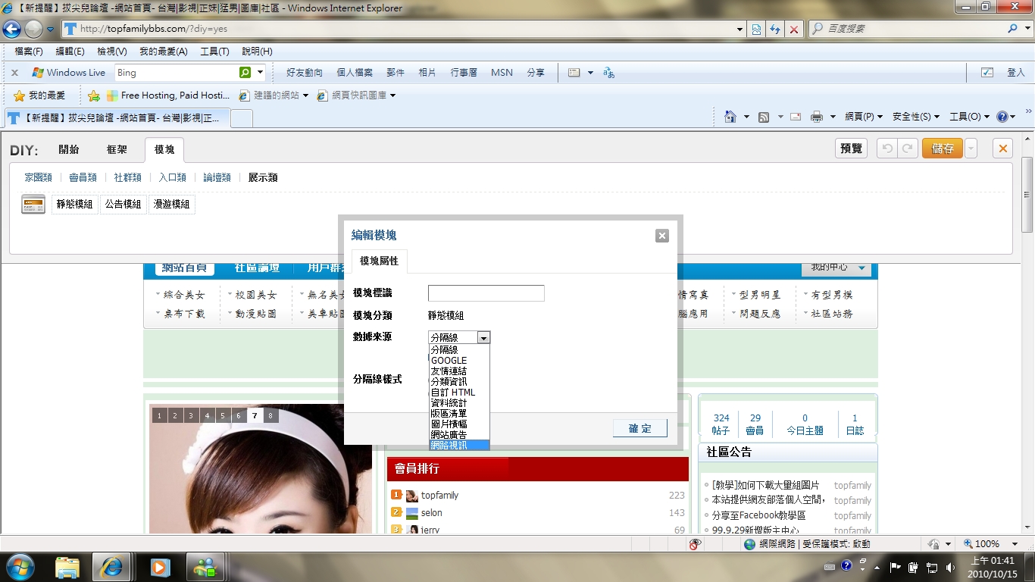Image resolution: width=1035 pixels, height=582 pixels.
Task: Click the green Bing search button
Action: click(x=245, y=73)
